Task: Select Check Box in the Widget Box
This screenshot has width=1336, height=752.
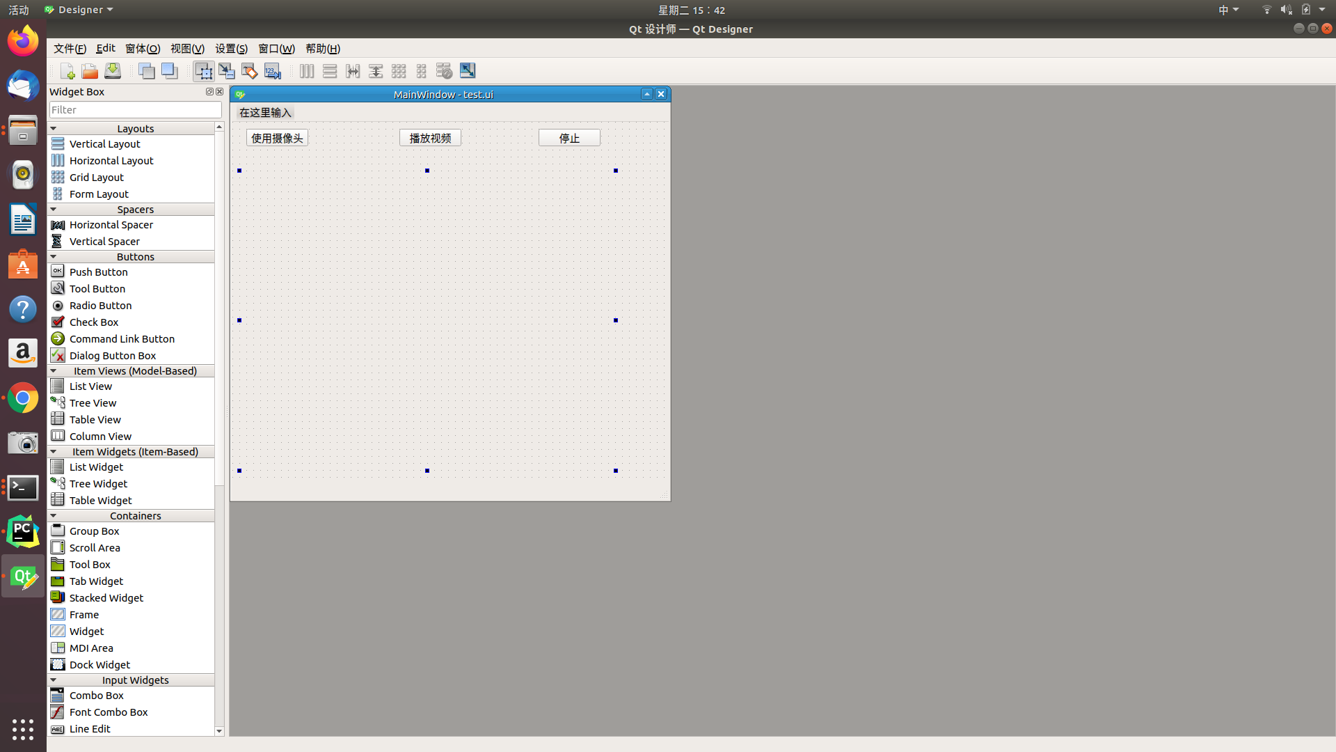Action: tap(93, 322)
